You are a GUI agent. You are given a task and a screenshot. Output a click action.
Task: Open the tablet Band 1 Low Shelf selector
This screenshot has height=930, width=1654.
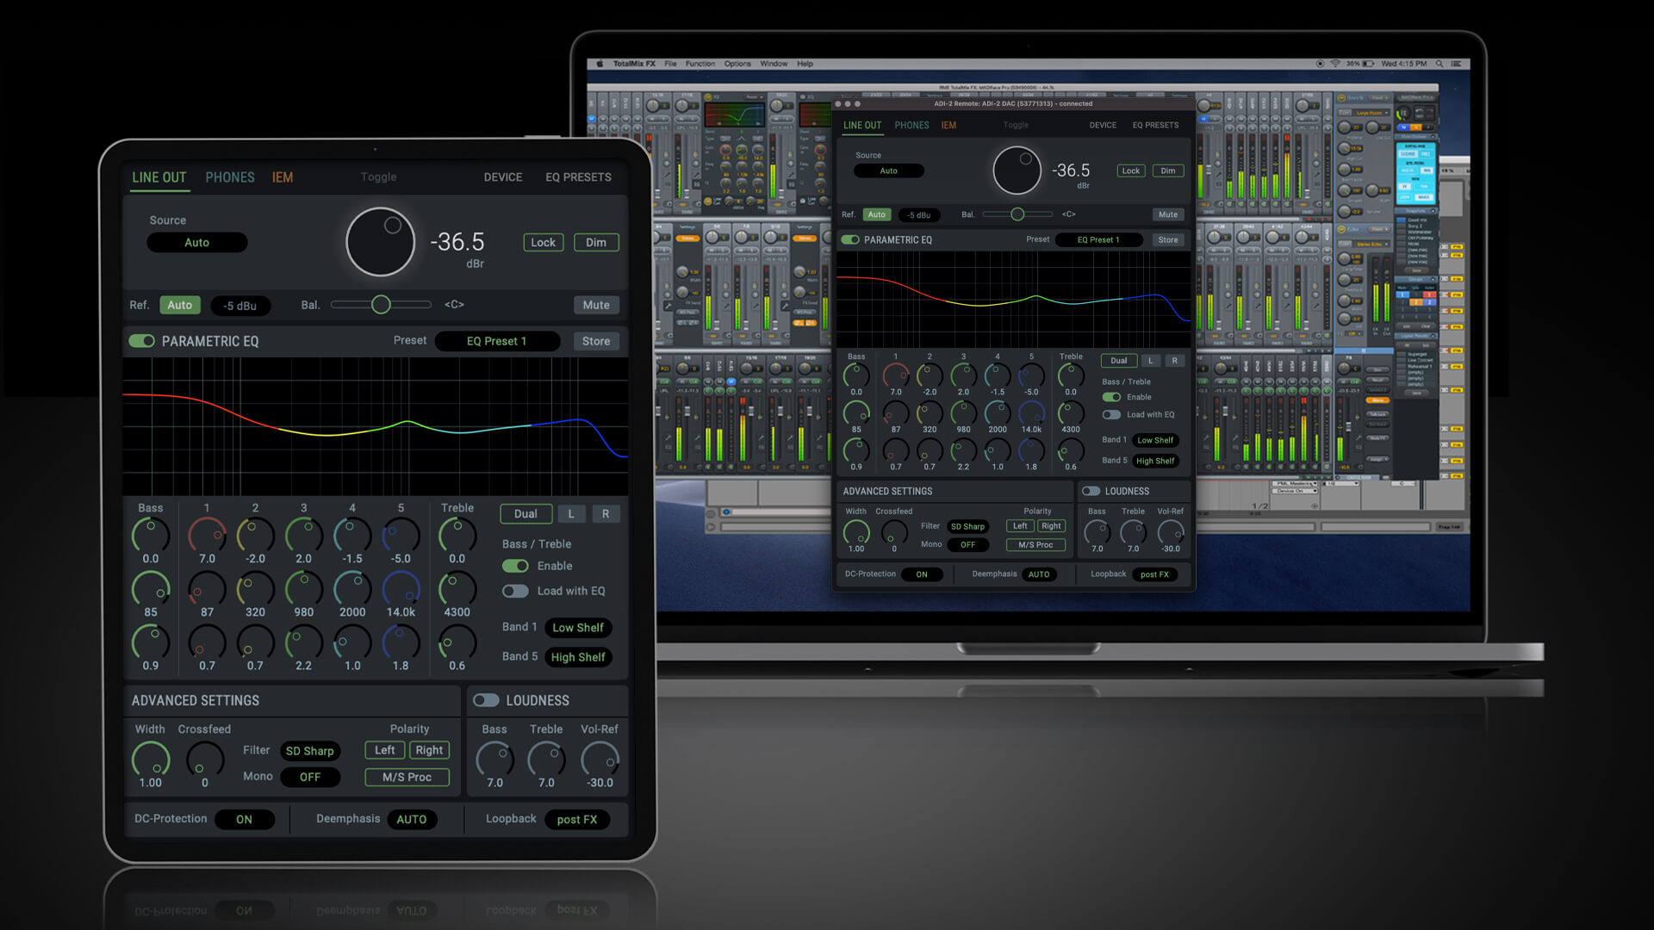point(577,628)
